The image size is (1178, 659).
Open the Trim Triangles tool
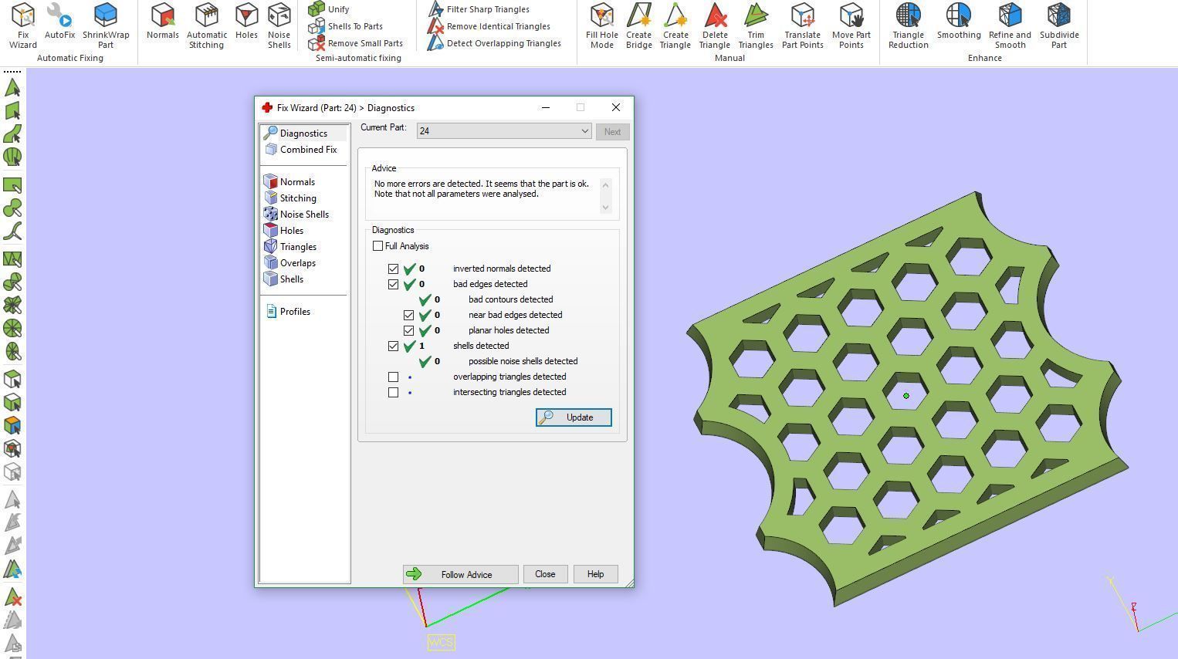[756, 25]
